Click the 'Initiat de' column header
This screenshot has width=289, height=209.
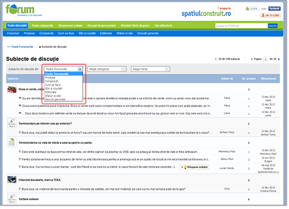[x=227, y=79]
